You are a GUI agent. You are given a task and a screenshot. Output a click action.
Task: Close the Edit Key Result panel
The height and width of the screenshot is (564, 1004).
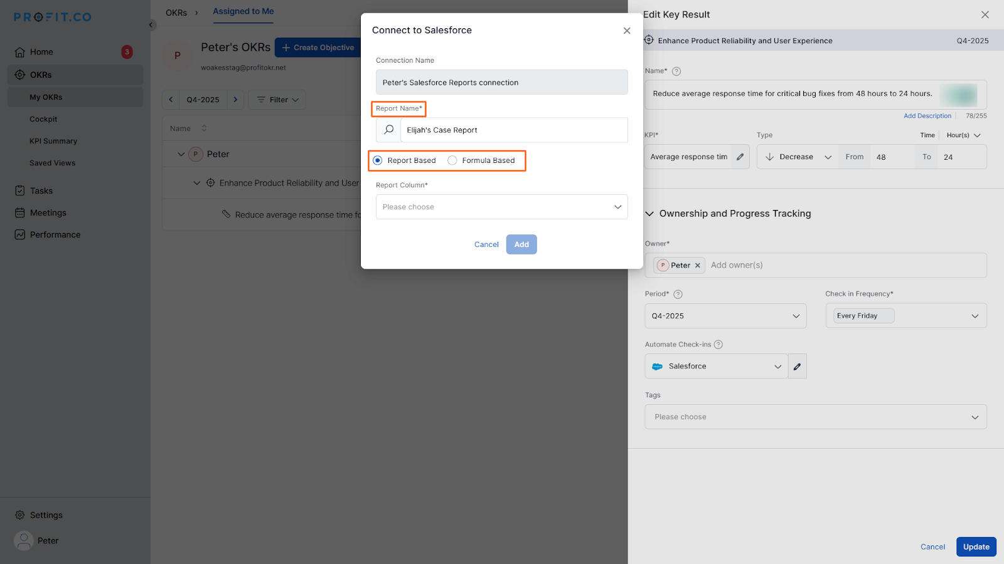[x=985, y=14]
